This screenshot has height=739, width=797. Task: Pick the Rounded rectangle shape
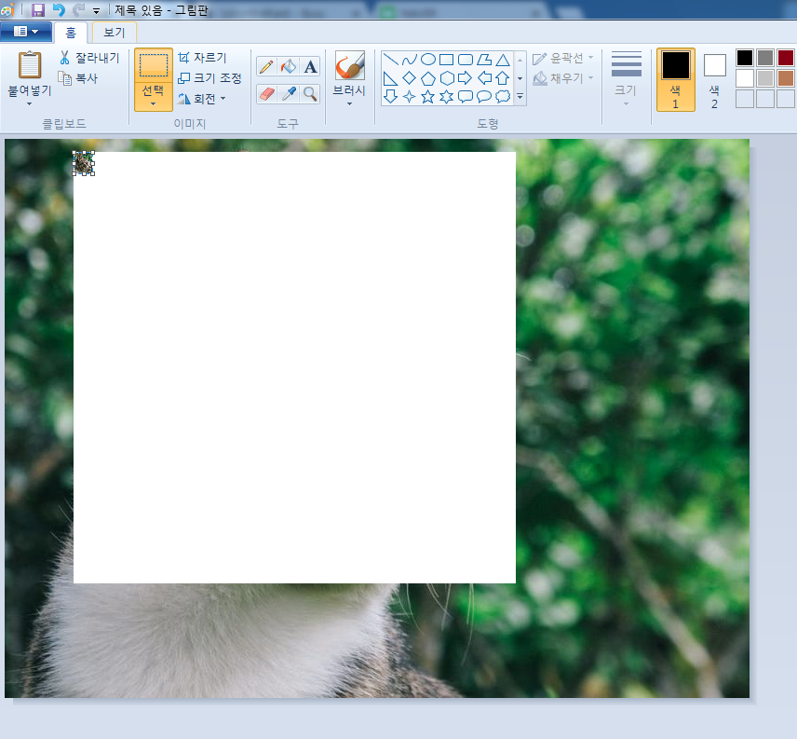466,60
